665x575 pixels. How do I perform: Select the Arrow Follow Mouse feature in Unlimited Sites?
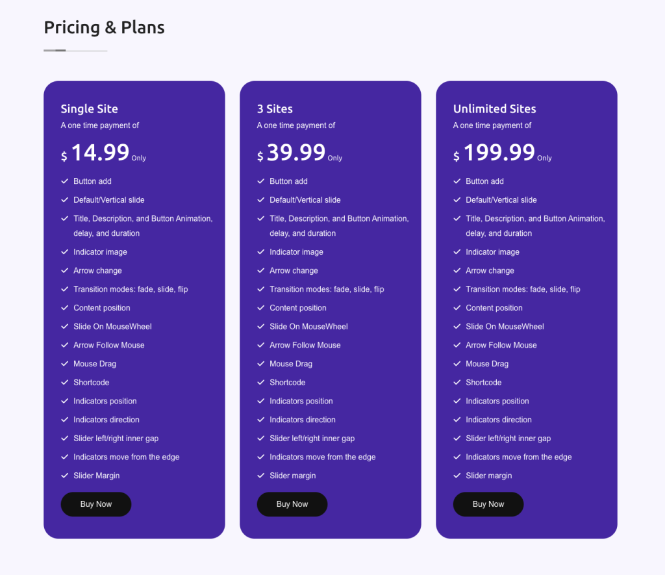coord(500,345)
